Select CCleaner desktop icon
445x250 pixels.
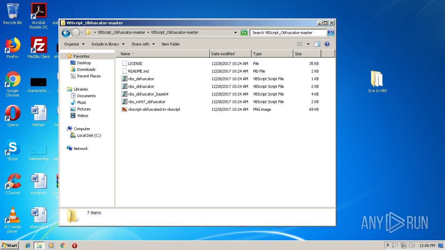point(13,184)
